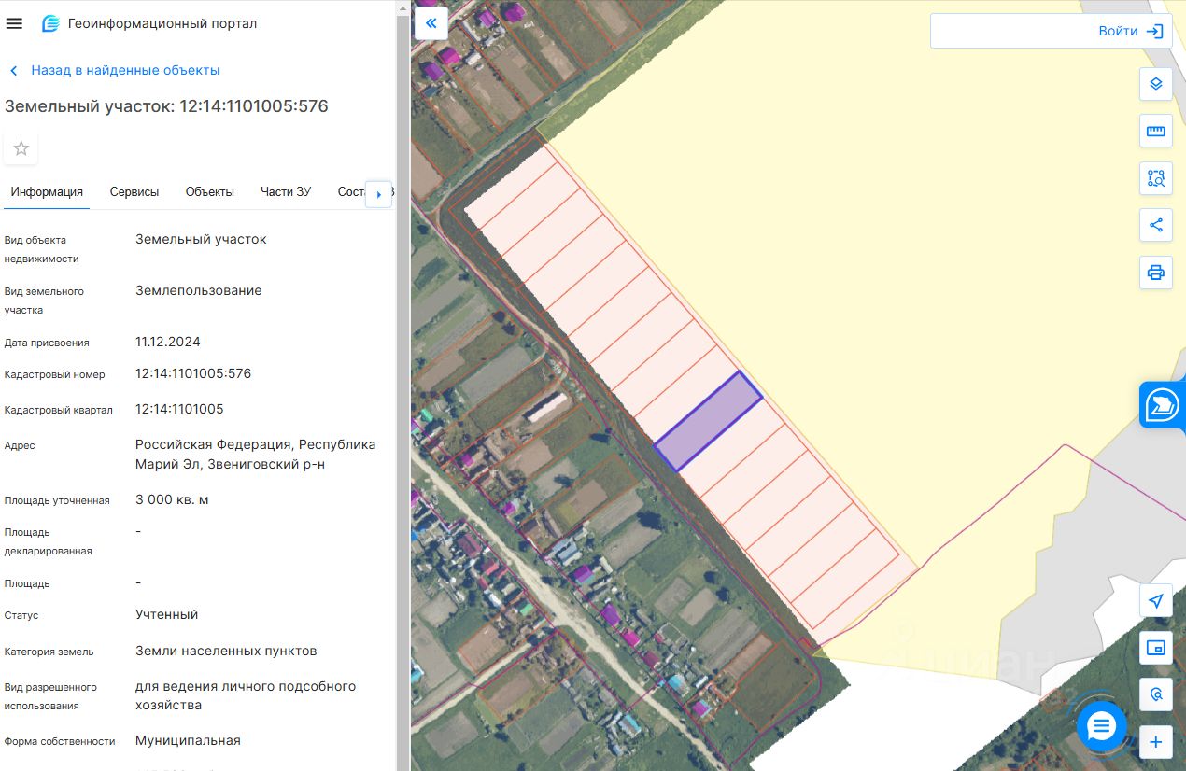The image size is (1186, 771).
Task: Share the current map view
Action: (x=1155, y=225)
